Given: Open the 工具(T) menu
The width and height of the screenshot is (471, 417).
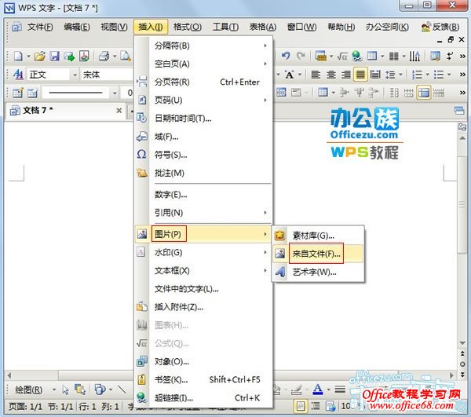Looking at the screenshot, I should (225, 27).
